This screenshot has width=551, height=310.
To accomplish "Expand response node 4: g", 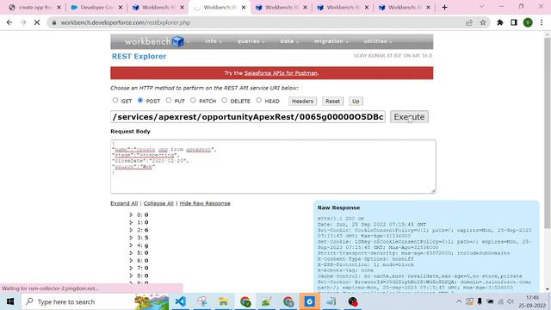I will (x=131, y=245).
